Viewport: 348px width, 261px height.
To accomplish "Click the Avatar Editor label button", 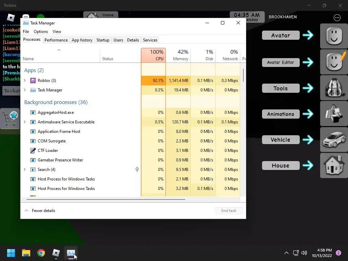I will click(281, 63).
